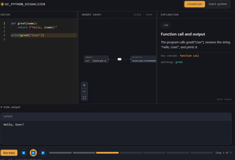235x160 pixels.
Task: Jump to step 5 progress segment
Action: pyautogui.click(x=154, y=153)
